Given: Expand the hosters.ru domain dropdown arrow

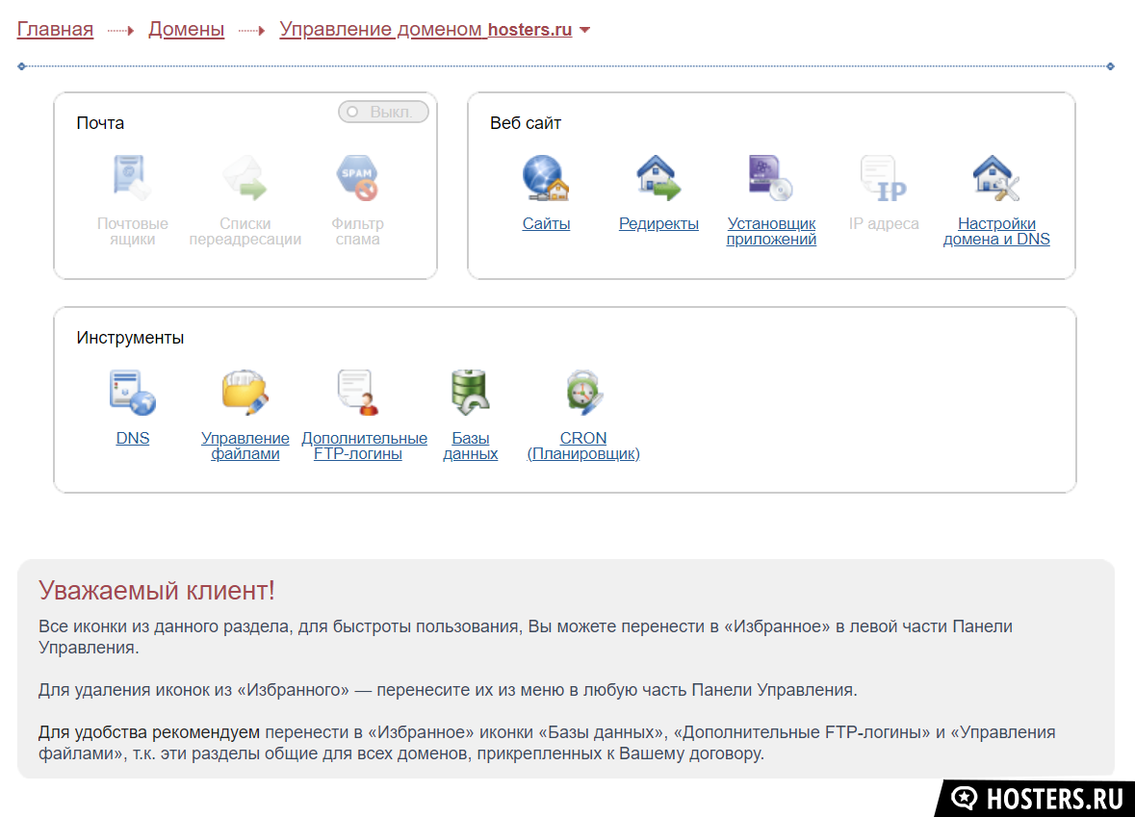Looking at the screenshot, I should tap(584, 30).
